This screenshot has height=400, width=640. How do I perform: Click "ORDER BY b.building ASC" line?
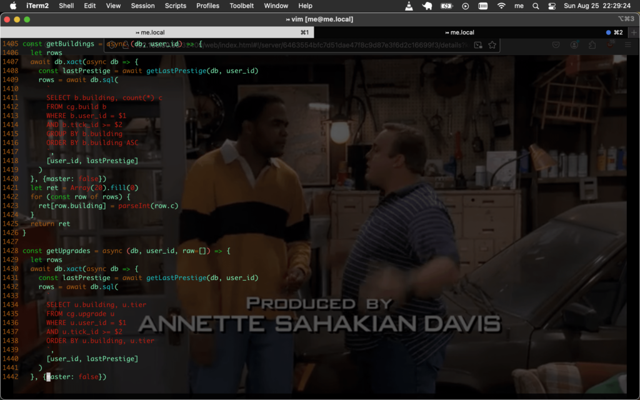[92, 142]
